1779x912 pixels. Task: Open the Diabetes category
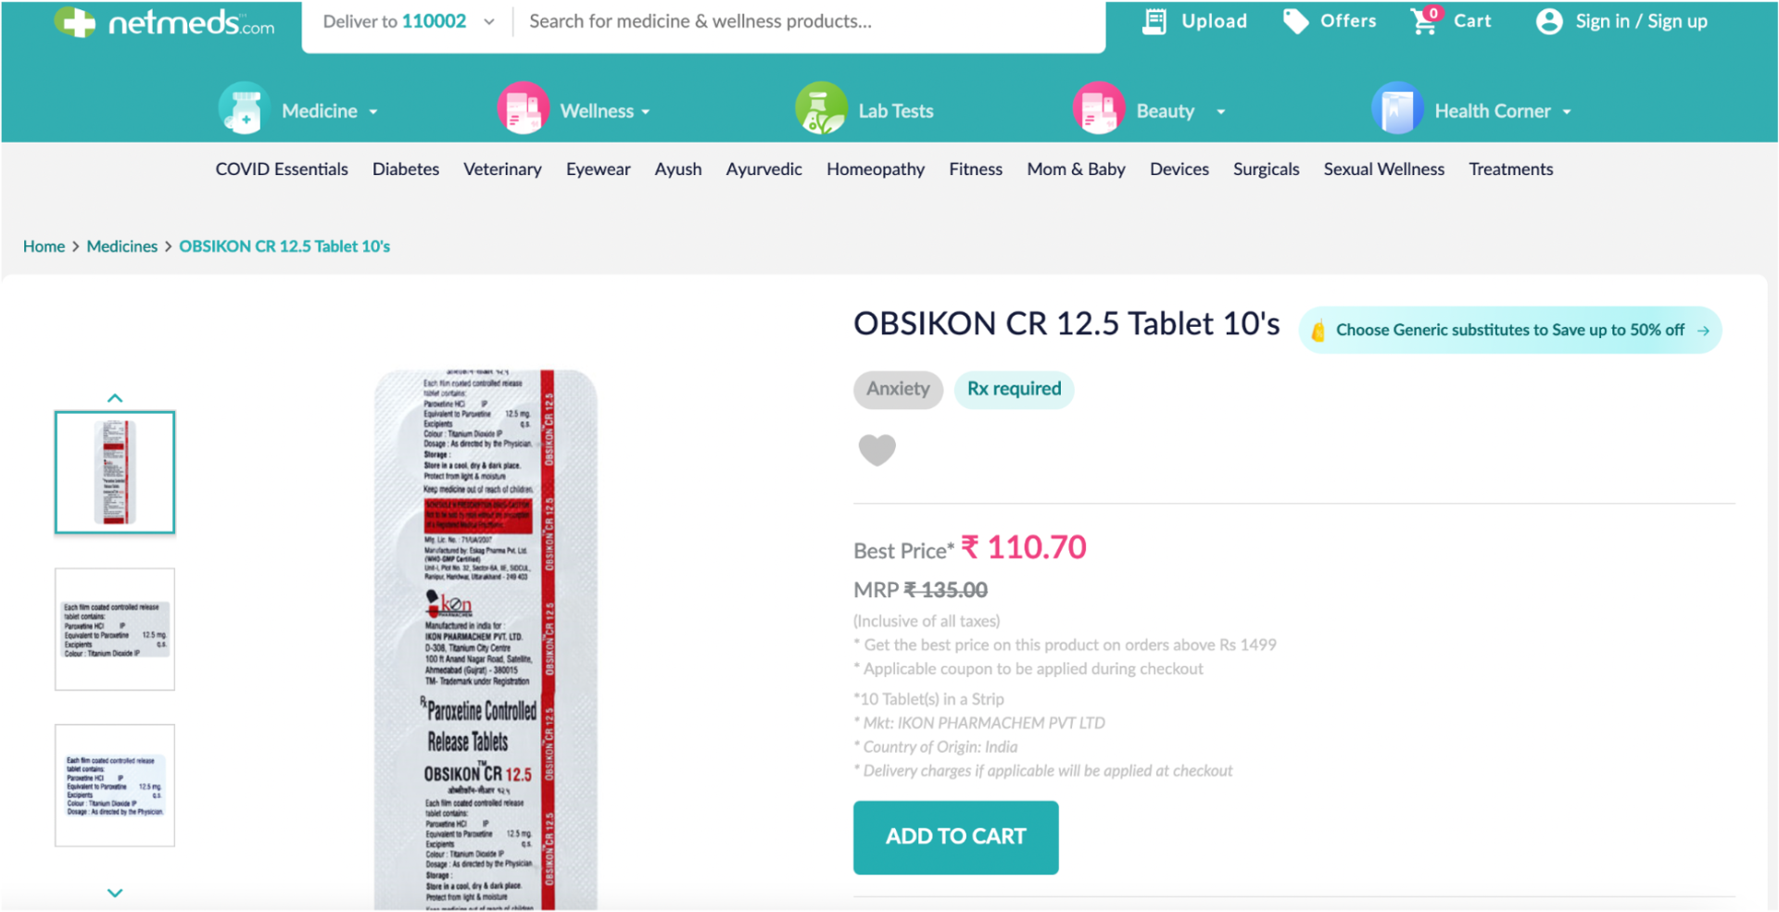406,169
